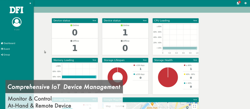
Task: Close the sidebar with the X icon
Action: click(x=30, y=3)
